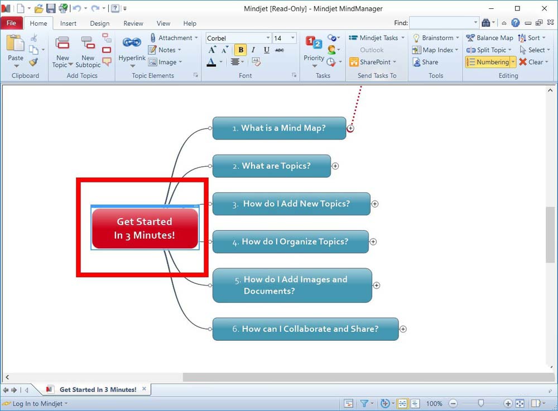
Task: Open the Design ribbon tab
Action: (x=100, y=23)
